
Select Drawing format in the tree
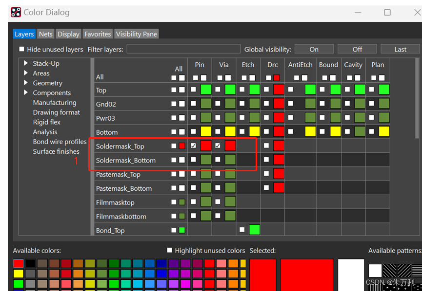tap(56, 112)
